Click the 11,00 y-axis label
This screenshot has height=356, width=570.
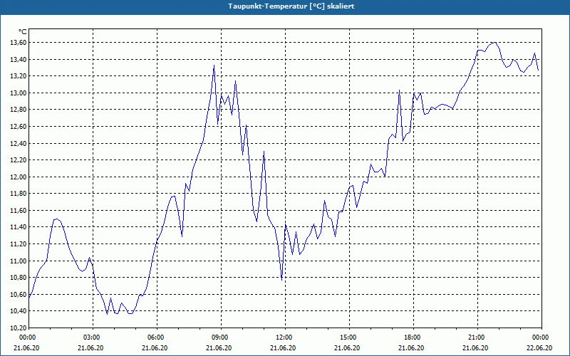[x=19, y=261]
